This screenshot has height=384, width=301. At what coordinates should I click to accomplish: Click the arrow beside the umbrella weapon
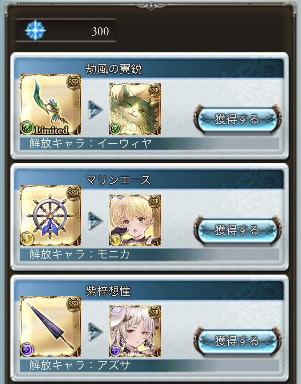click(95, 331)
